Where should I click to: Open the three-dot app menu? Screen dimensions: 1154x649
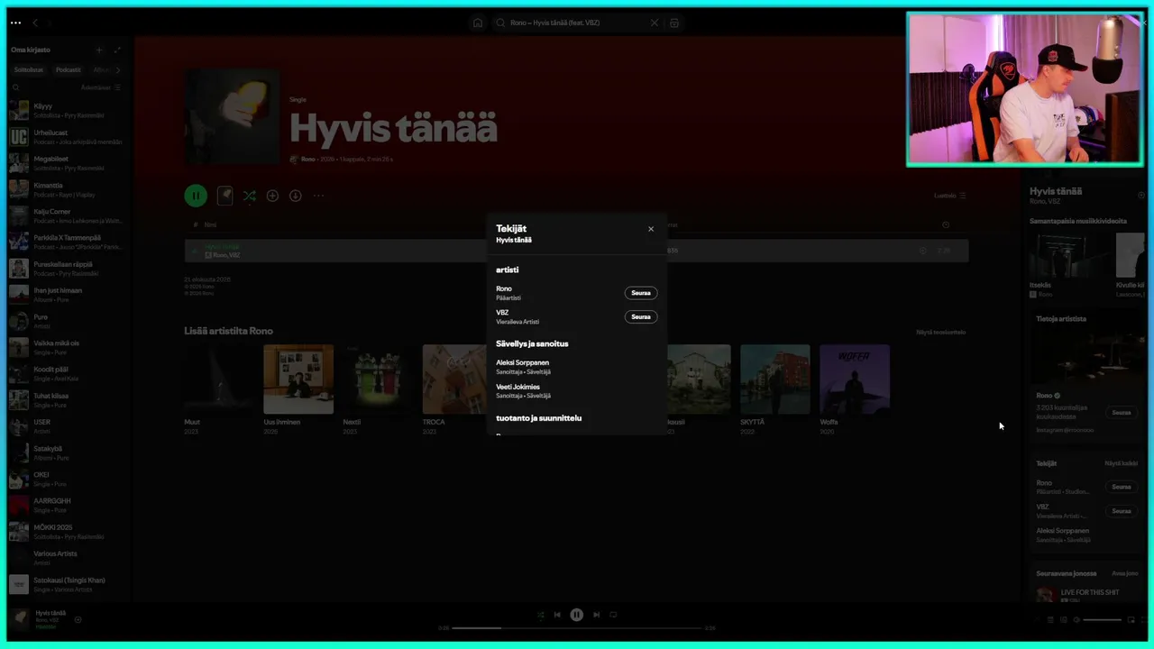click(x=15, y=23)
